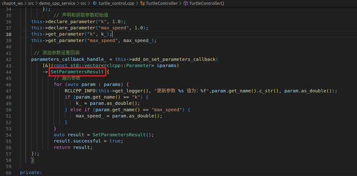The width and height of the screenshot is (357, 176).
Task: Click line number 38 in the gutter
Action: coord(8,34)
